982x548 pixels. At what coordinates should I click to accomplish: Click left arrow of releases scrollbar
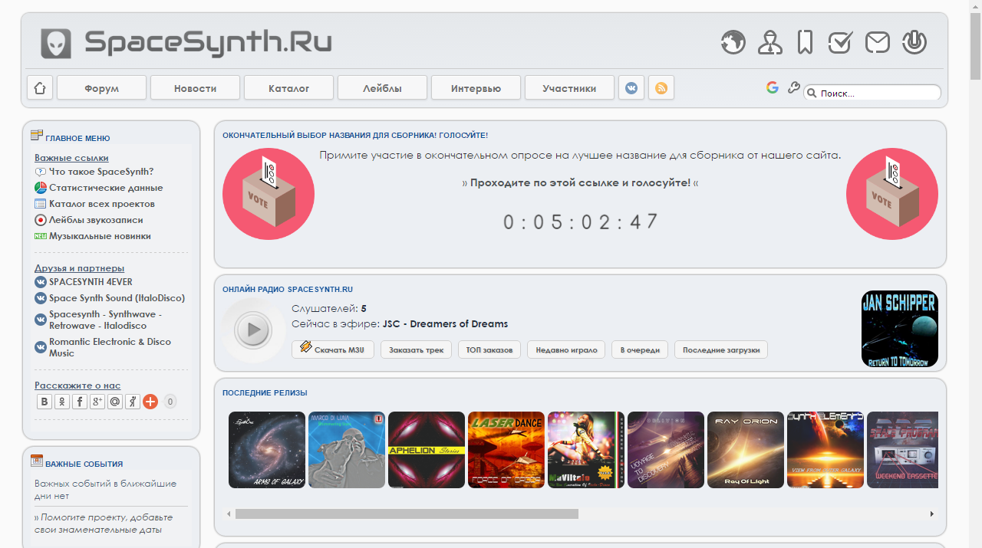227,514
